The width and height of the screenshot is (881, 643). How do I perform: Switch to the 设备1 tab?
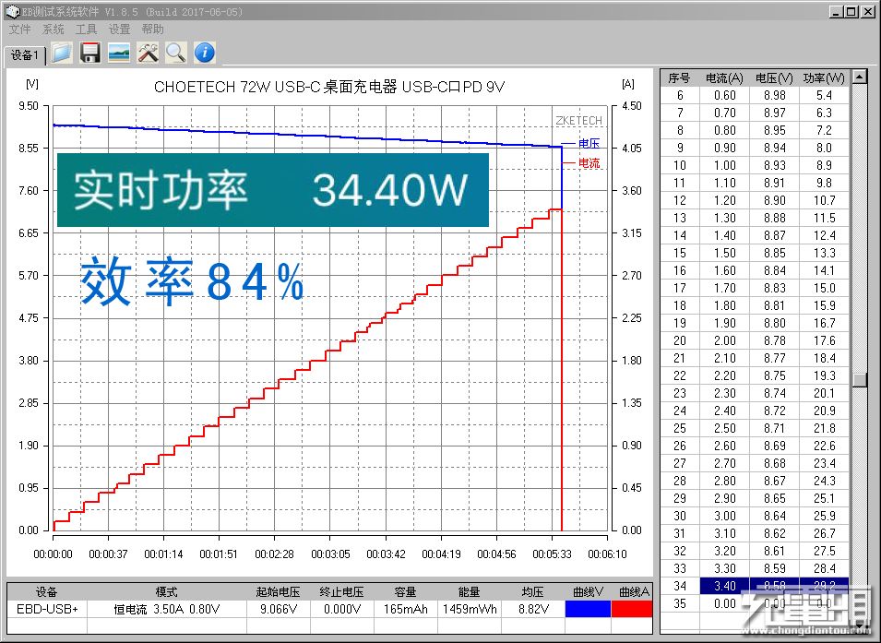[25, 55]
